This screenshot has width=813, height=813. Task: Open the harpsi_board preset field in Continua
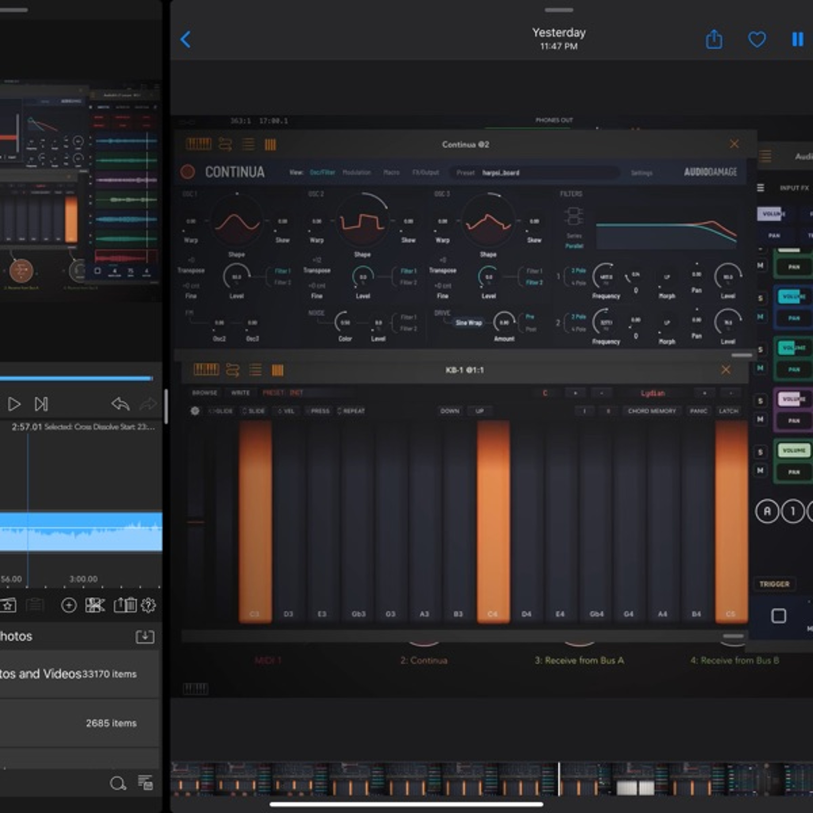click(x=534, y=173)
